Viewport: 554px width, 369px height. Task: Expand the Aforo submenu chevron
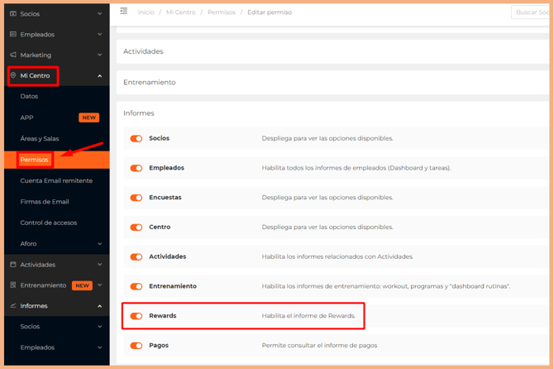[x=100, y=244]
